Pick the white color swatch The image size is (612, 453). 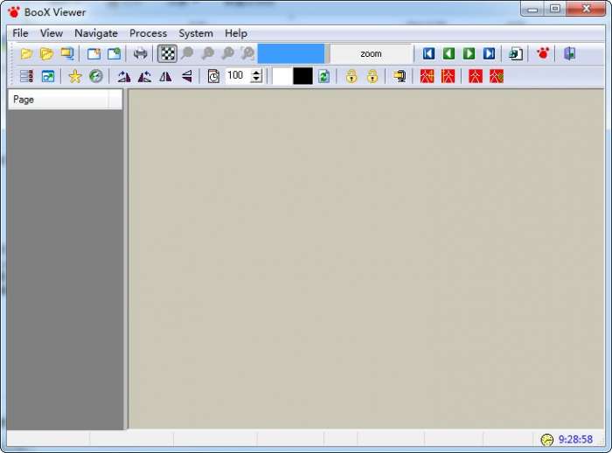[x=282, y=76]
